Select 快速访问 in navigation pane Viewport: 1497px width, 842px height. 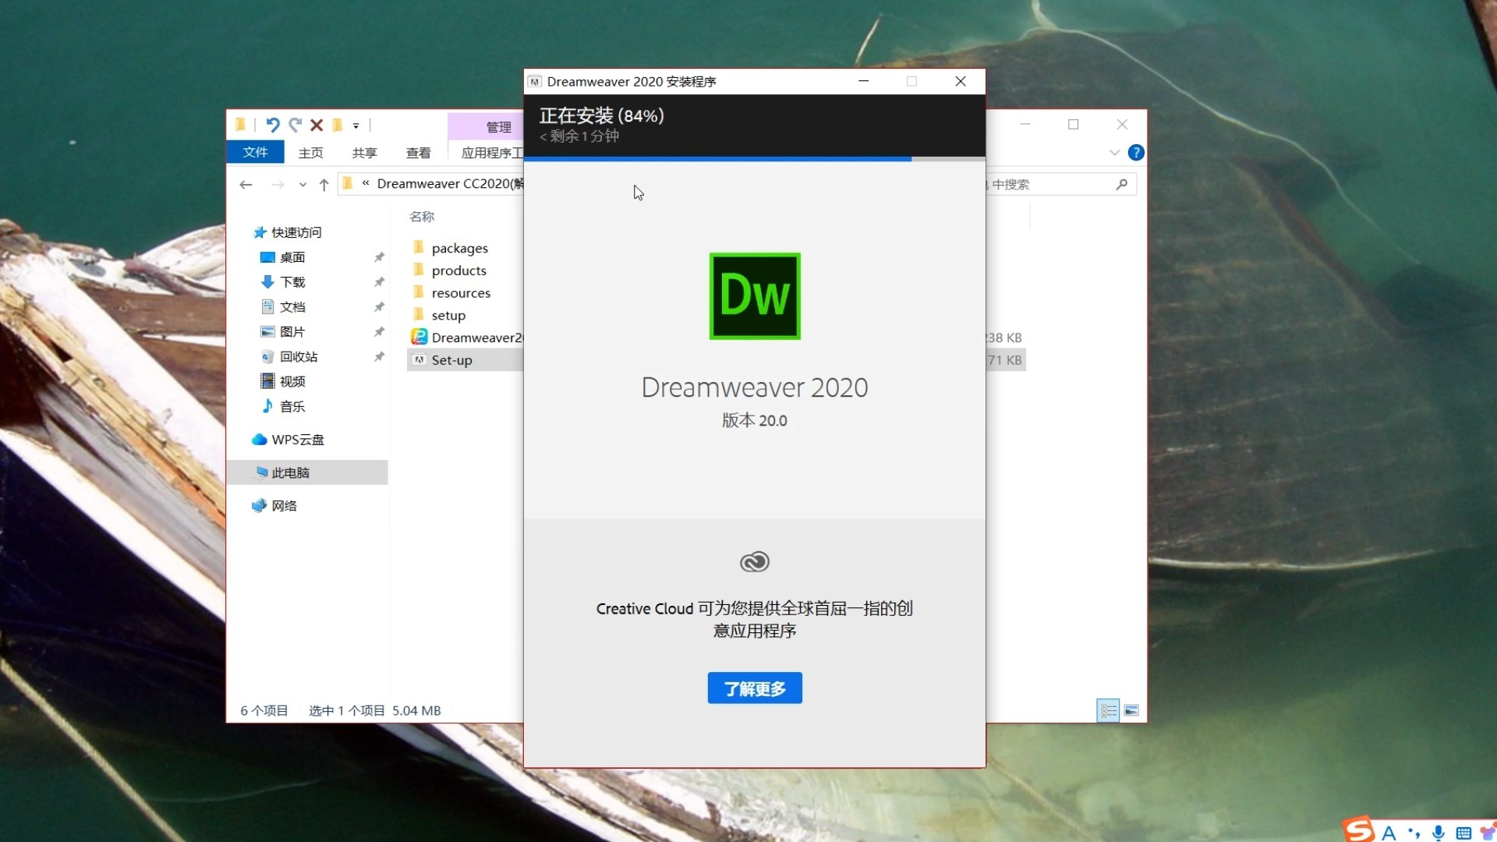(x=296, y=232)
